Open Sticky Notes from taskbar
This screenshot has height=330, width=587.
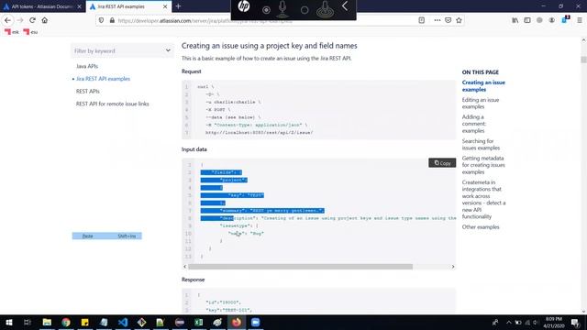(x=85, y=322)
